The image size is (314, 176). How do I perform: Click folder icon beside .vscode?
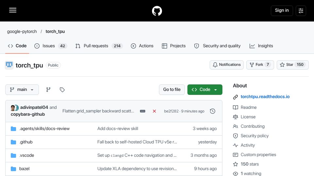[13, 155]
